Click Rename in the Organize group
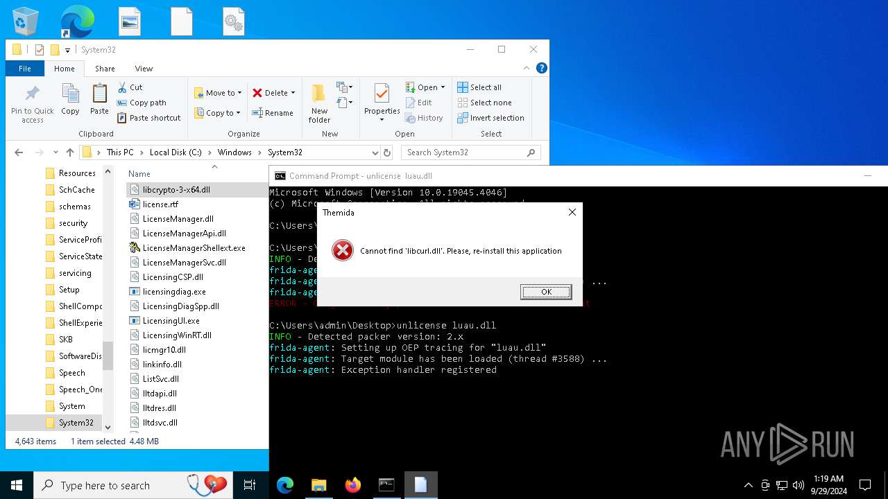888x499 pixels. (273, 113)
